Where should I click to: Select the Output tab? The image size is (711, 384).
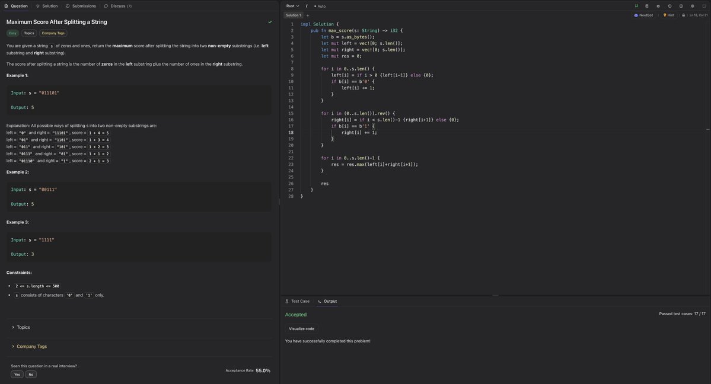[x=327, y=301]
